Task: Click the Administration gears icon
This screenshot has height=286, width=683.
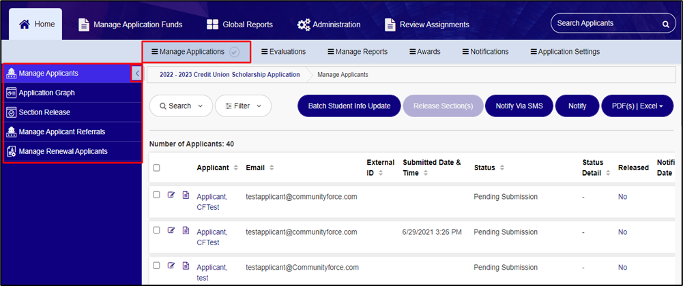Action: tap(304, 25)
